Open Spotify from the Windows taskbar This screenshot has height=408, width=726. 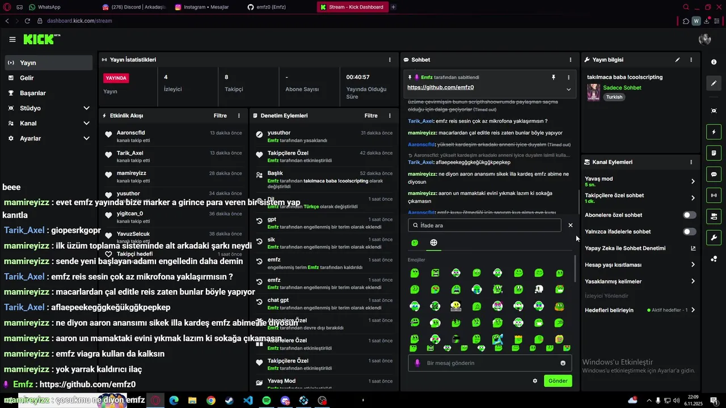tap(267, 401)
